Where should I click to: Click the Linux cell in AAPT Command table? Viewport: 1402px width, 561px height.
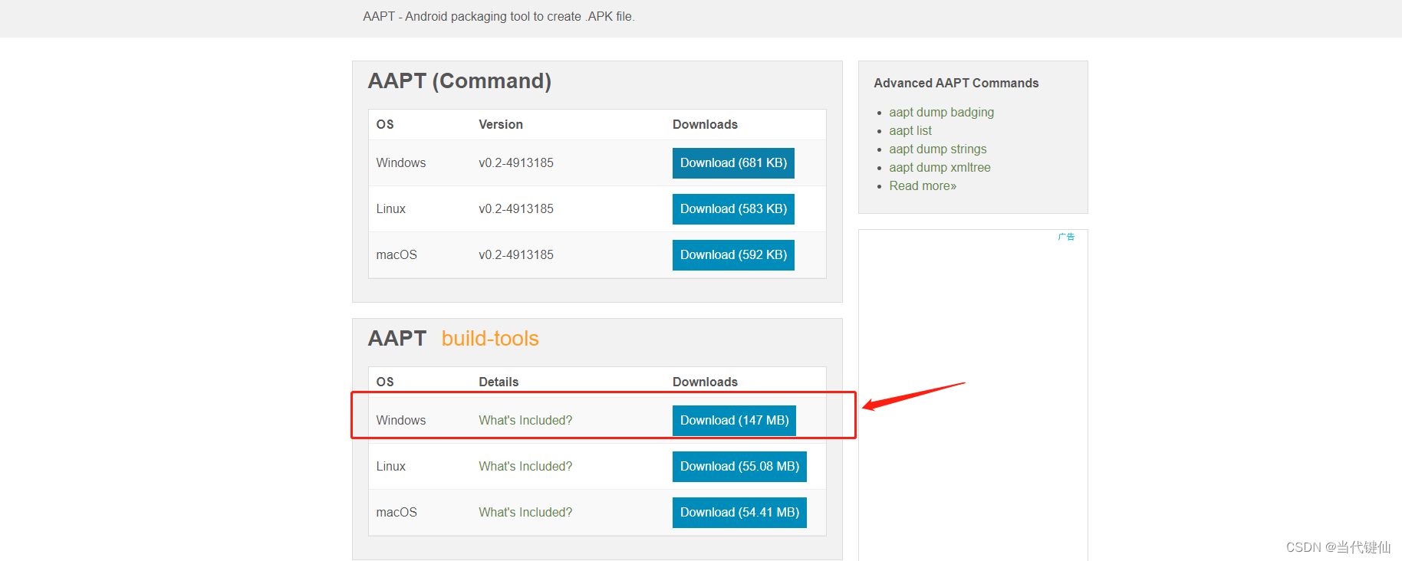click(391, 209)
